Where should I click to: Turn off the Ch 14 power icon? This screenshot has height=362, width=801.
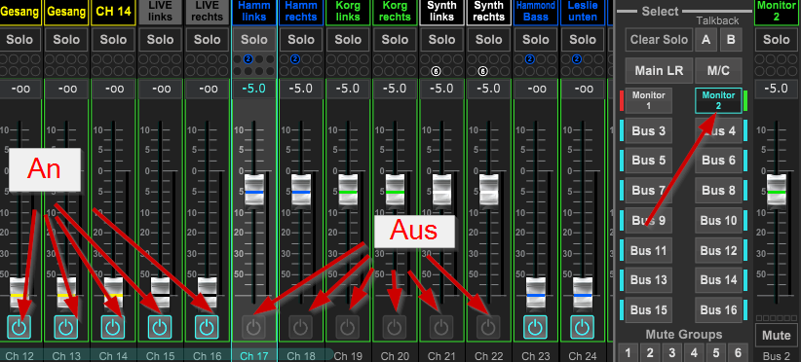[113, 327]
